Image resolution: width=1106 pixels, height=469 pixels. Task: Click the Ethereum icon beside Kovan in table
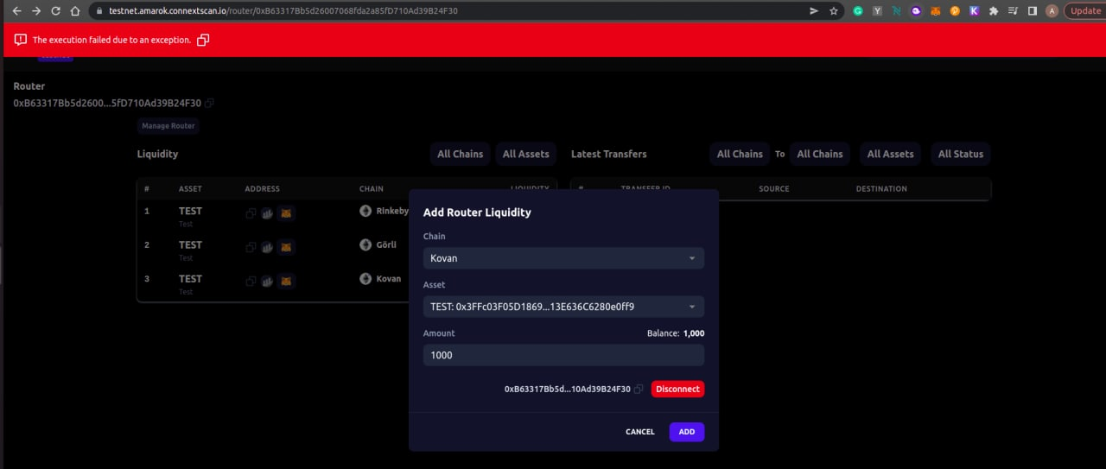pos(365,279)
